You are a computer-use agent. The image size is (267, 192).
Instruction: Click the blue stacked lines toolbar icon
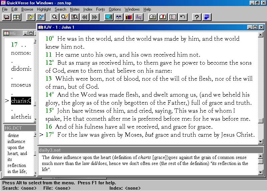pyautogui.click(x=207, y=17)
